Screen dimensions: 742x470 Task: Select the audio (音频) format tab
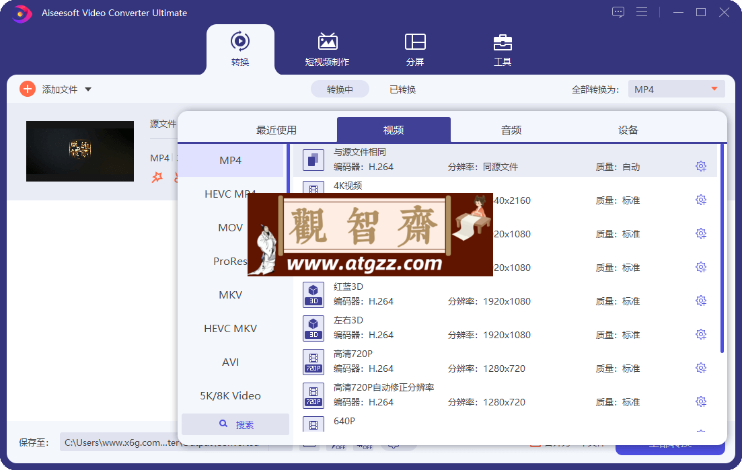[x=511, y=130]
